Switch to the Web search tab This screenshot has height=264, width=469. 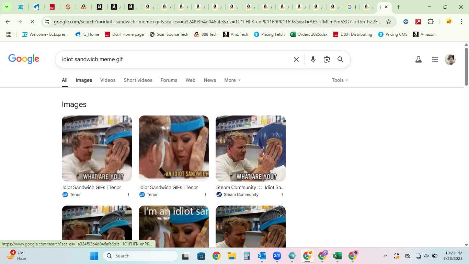click(x=191, y=80)
